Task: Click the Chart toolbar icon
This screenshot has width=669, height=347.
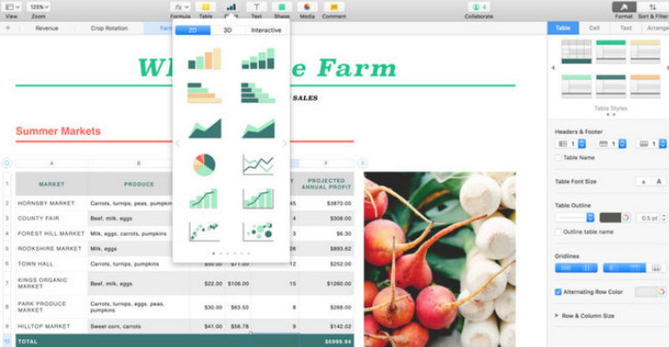Action: (x=231, y=8)
